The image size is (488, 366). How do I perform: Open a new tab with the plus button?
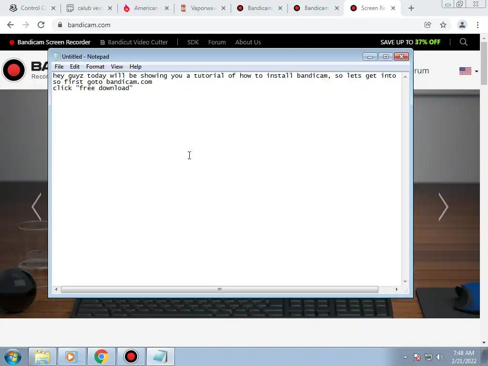[411, 8]
